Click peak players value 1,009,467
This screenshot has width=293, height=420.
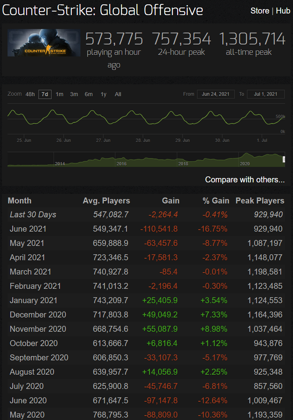pos(265,401)
